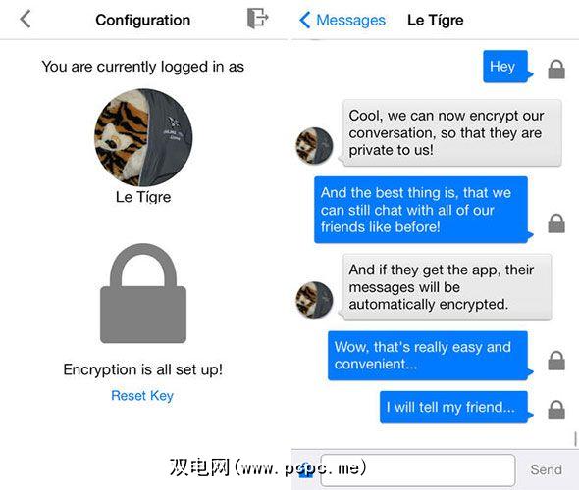The image size is (579, 490).
Task: Tap the attachment icon left of message field
Action: [306, 470]
